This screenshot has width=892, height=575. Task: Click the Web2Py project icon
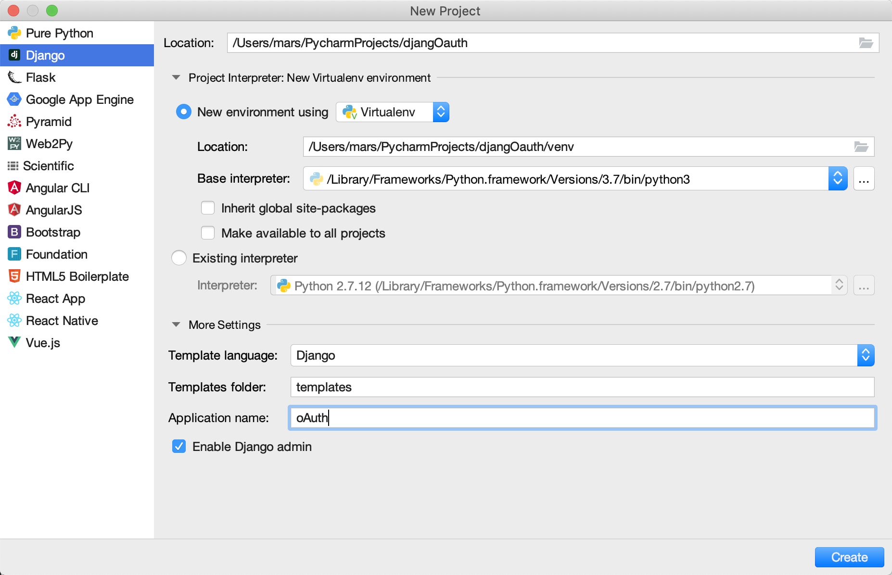click(x=14, y=144)
